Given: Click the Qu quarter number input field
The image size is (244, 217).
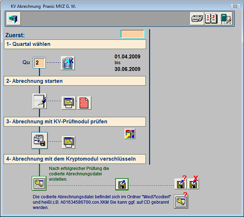Looking at the screenshot, I should [39, 63].
